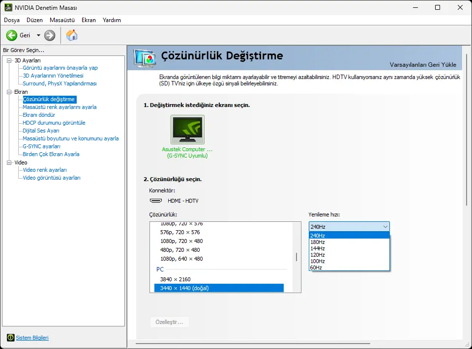Open HDCP durumunu görüntüle

point(54,123)
